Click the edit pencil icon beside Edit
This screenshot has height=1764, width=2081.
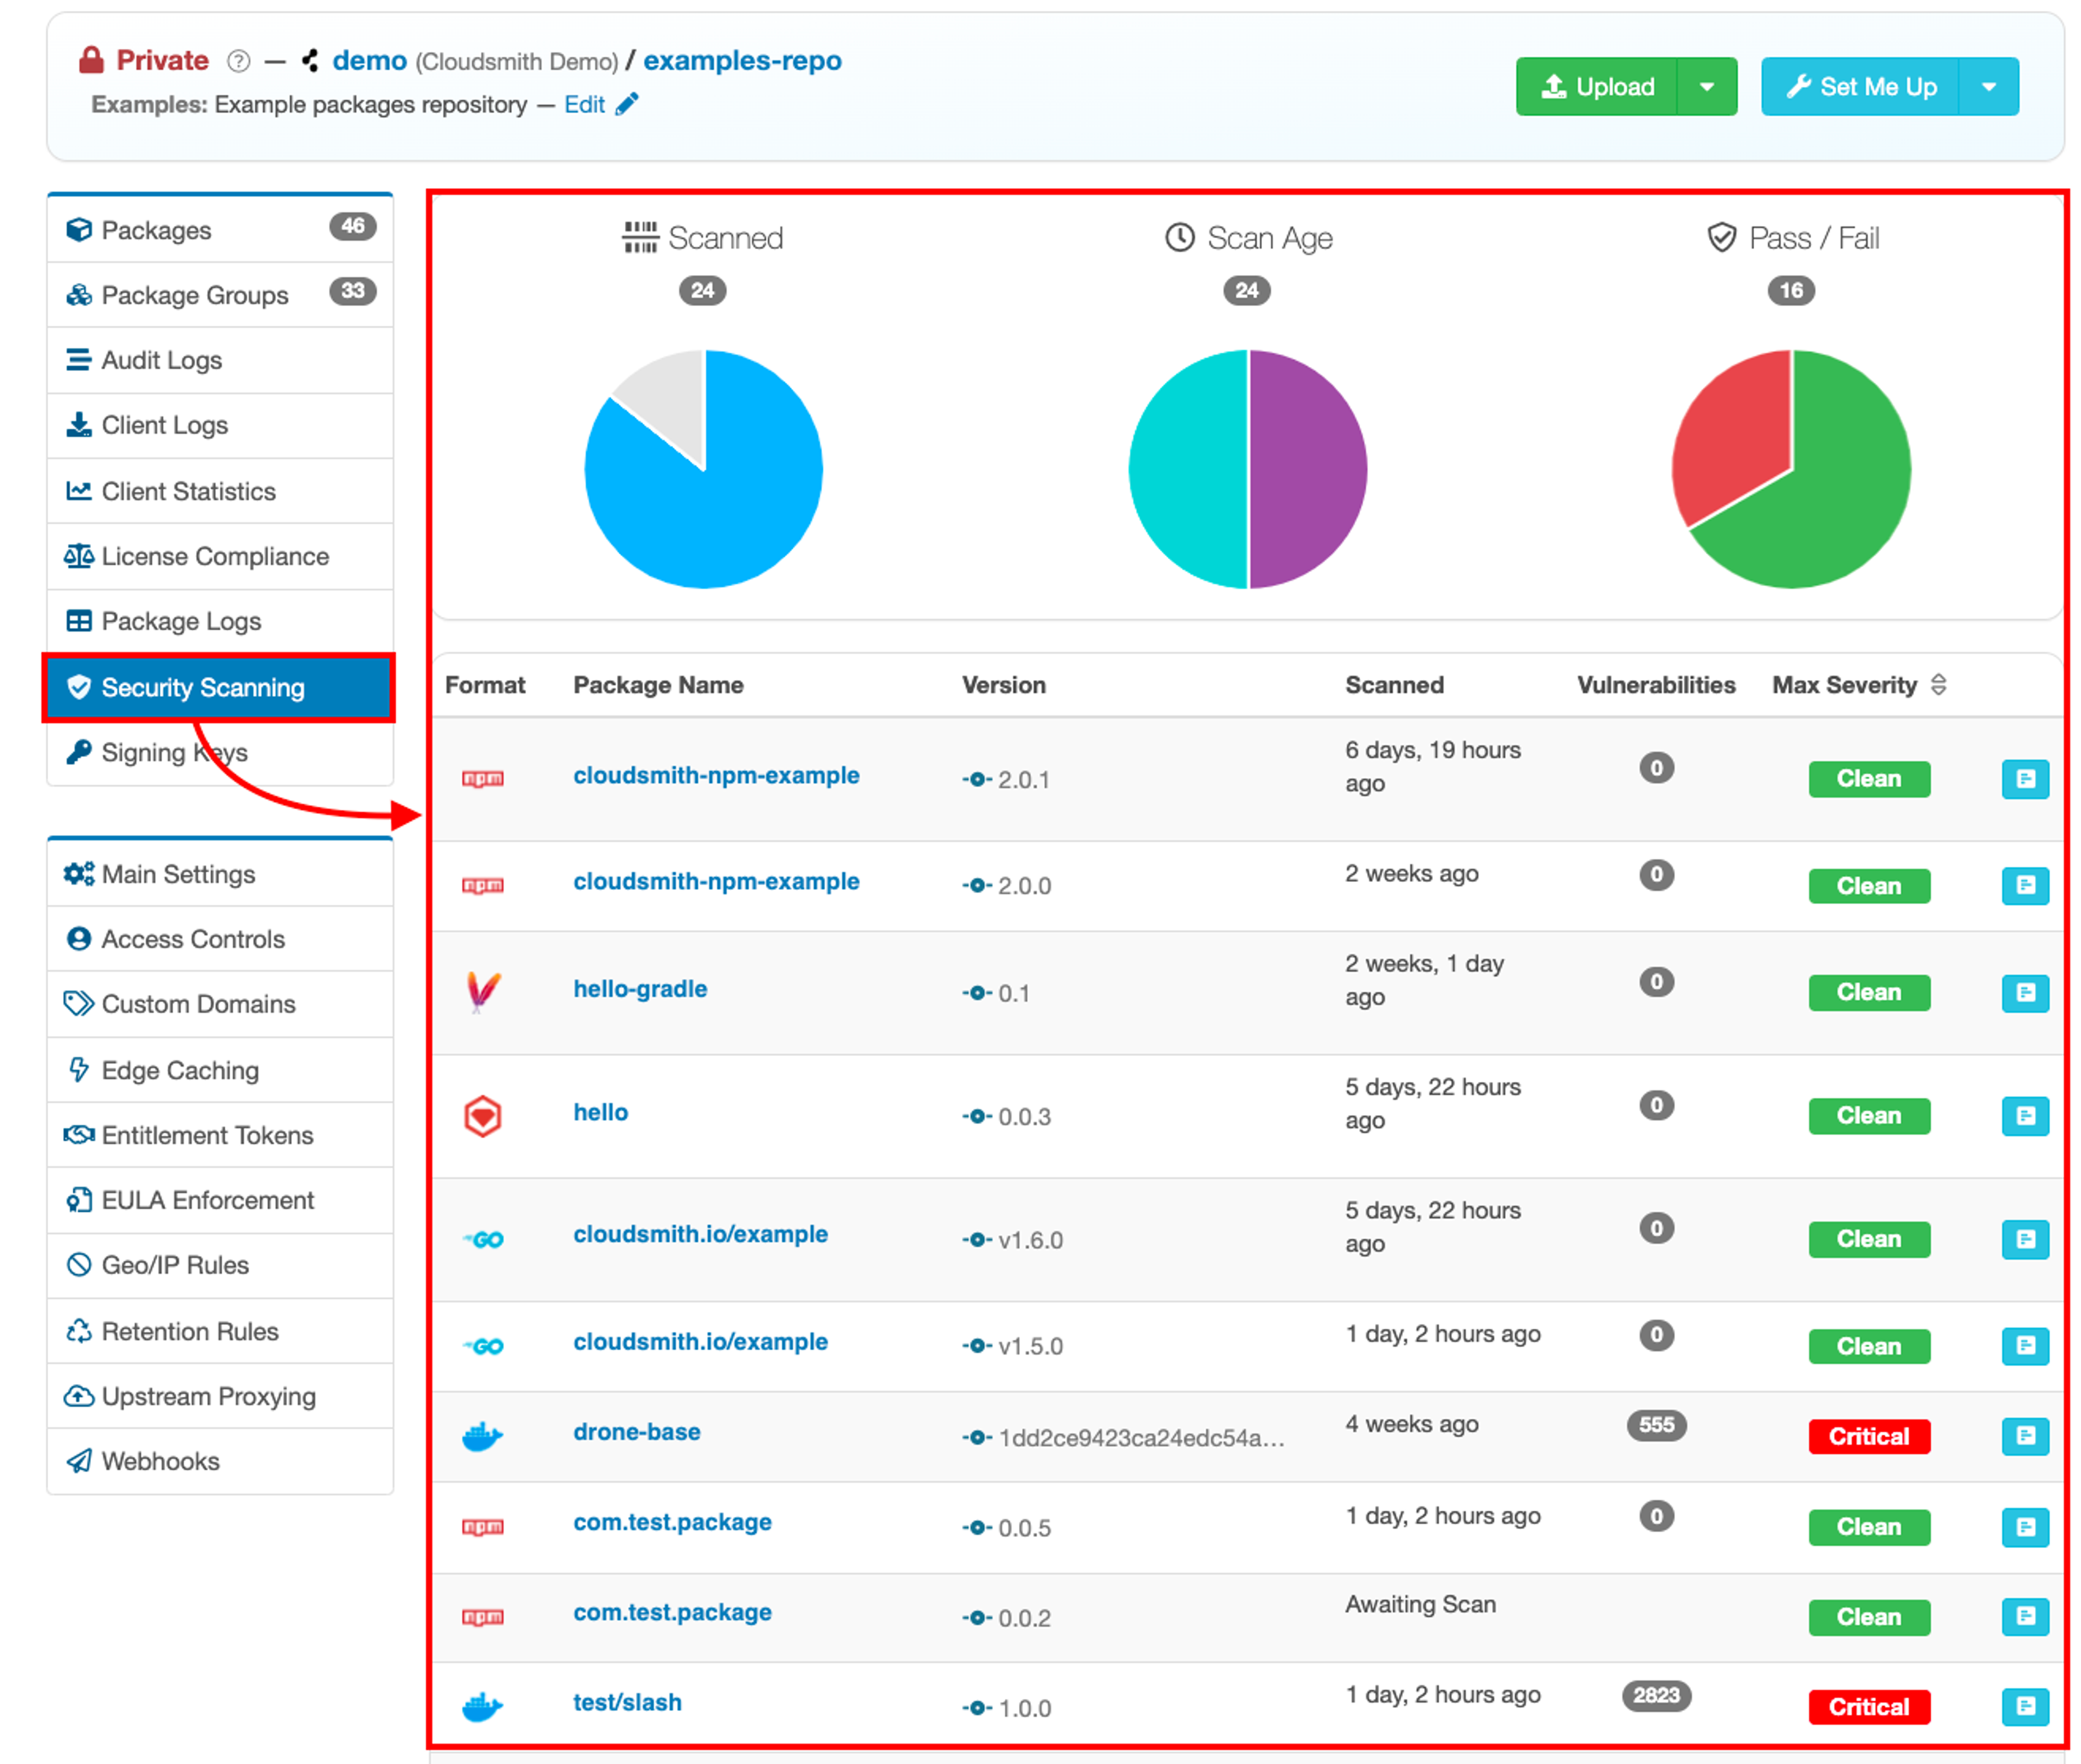pyautogui.click(x=628, y=104)
